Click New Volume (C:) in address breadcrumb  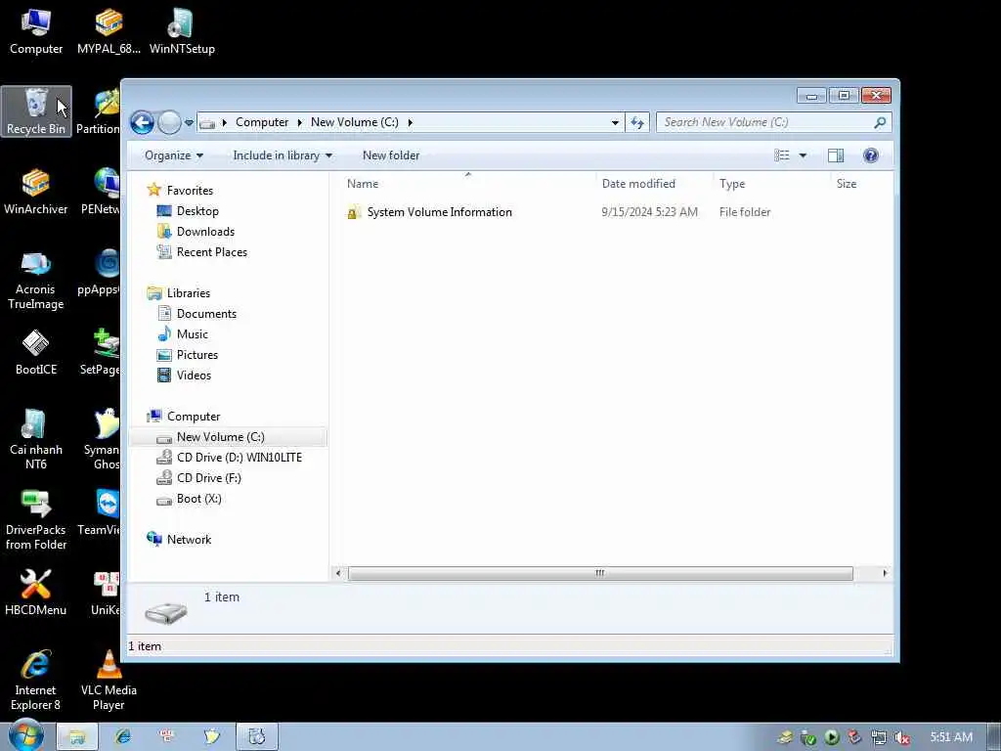(x=354, y=122)
